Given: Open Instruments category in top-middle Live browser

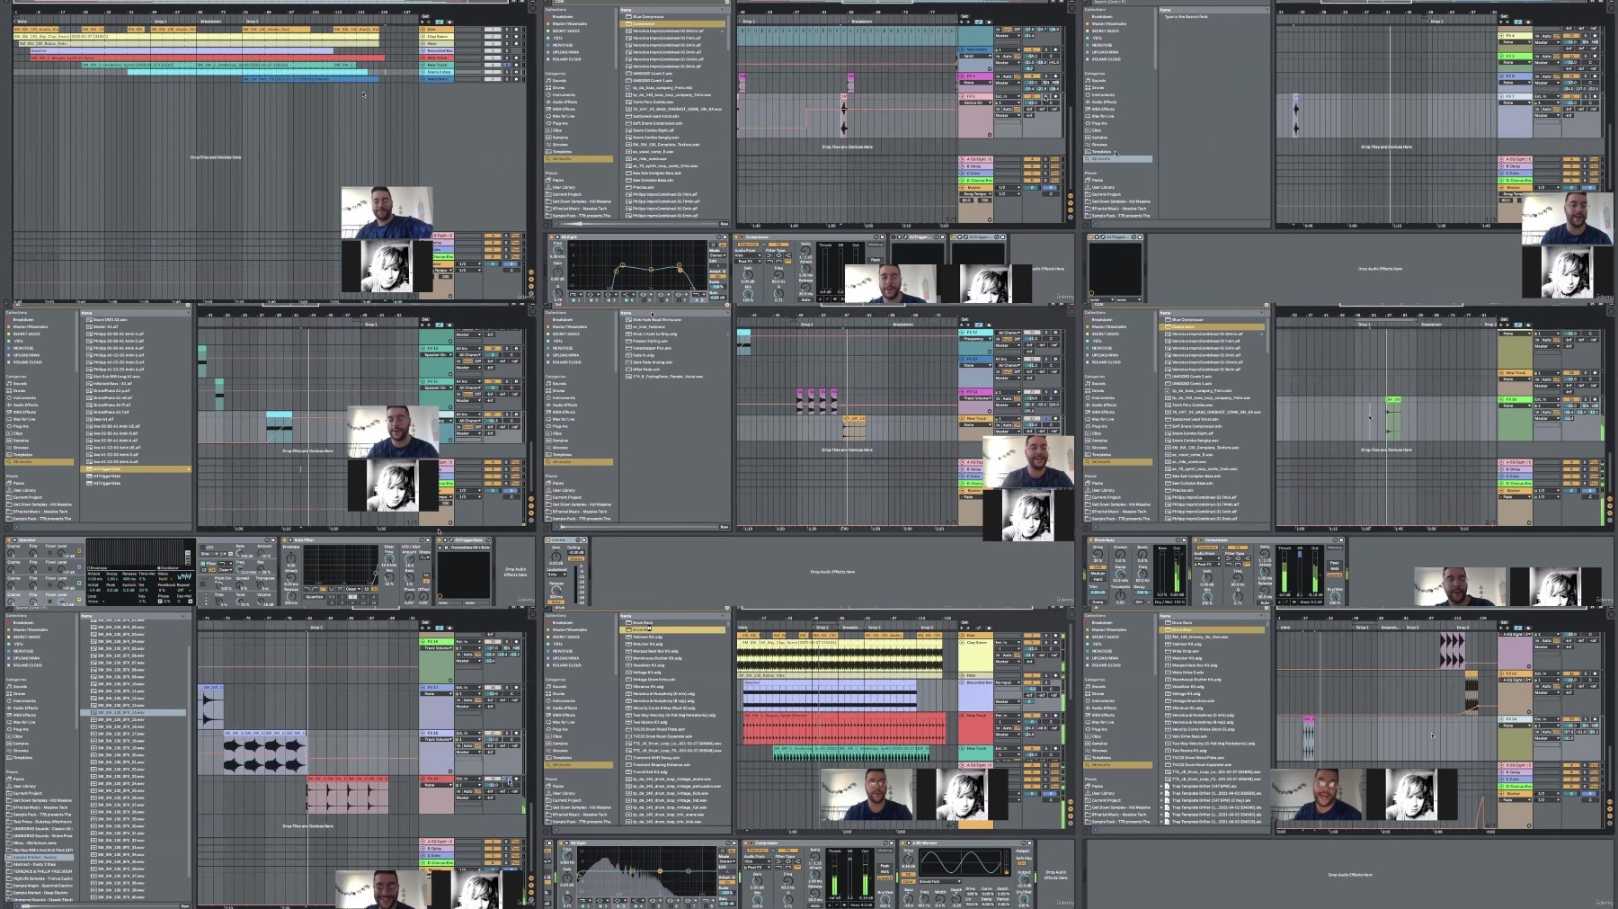Looking at the screenshot, I should click(563, 95).
